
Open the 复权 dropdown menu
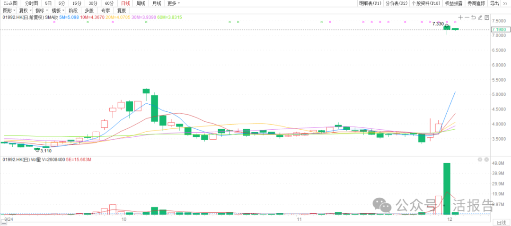25,10
